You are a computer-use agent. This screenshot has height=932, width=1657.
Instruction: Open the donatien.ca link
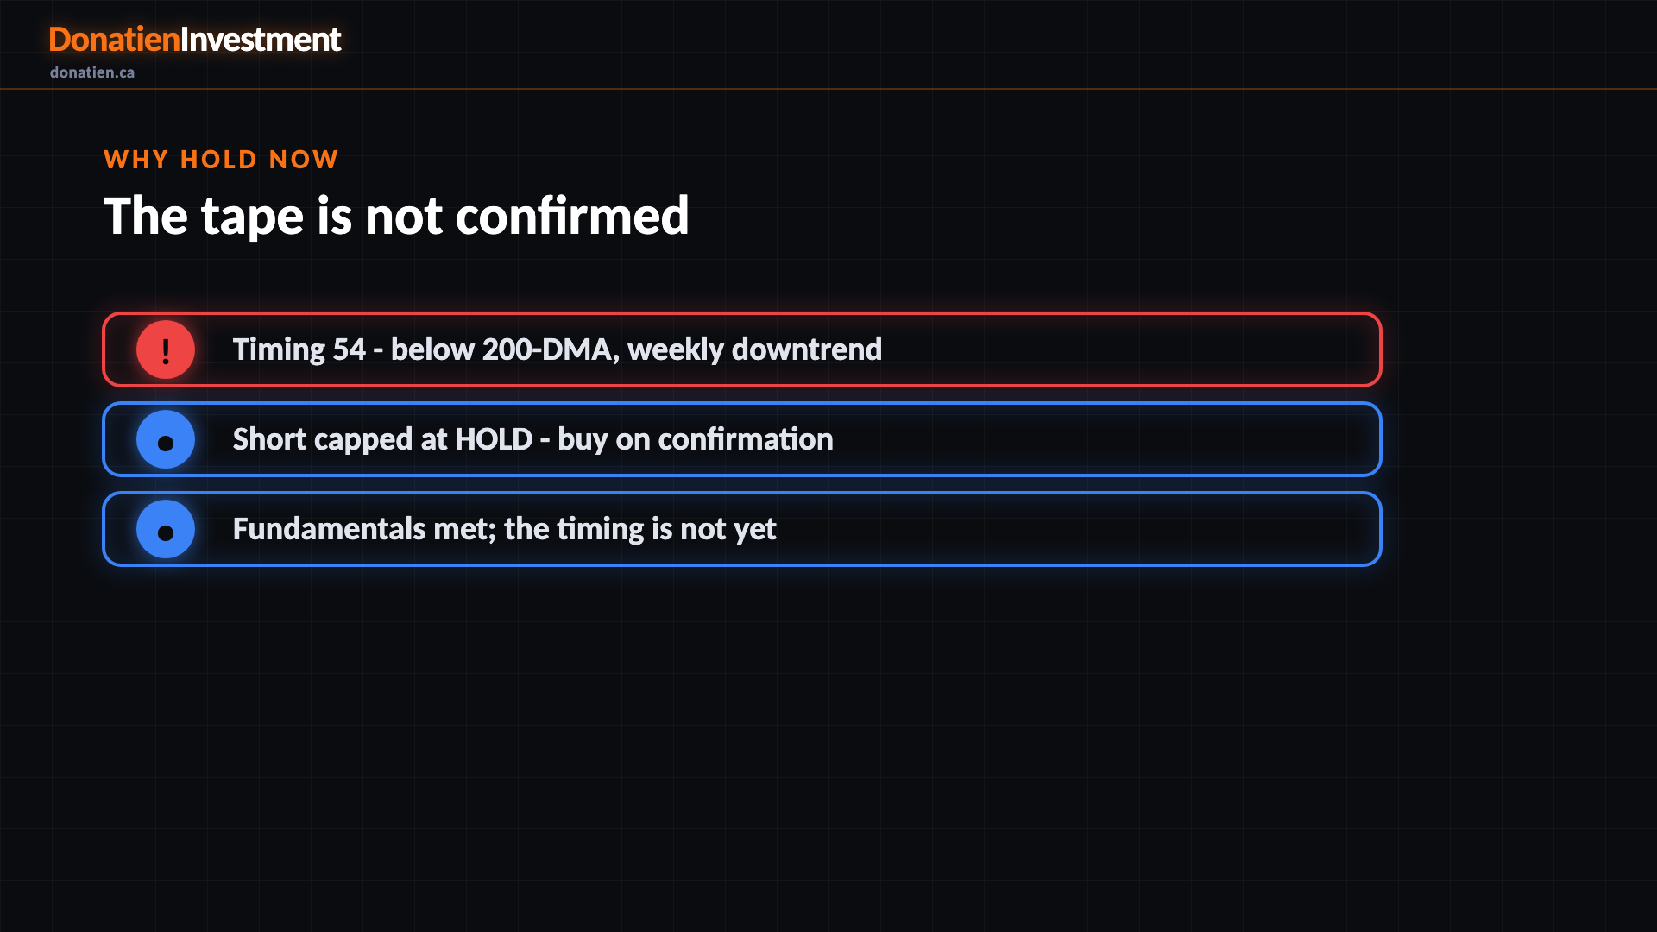click(92, 72)
